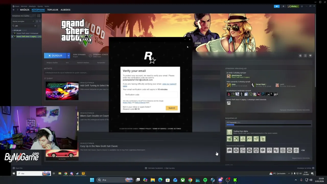Show hidden tray icons chevron
Screen dimensions: 327x184
pyautogui.click(x=296, y=180)
